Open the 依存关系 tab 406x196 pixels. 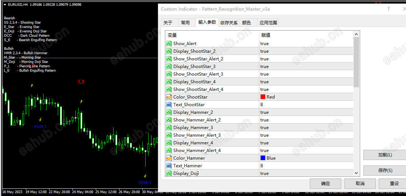pos(229,23)
